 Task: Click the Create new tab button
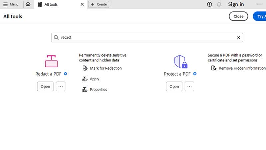coord(98,4)
